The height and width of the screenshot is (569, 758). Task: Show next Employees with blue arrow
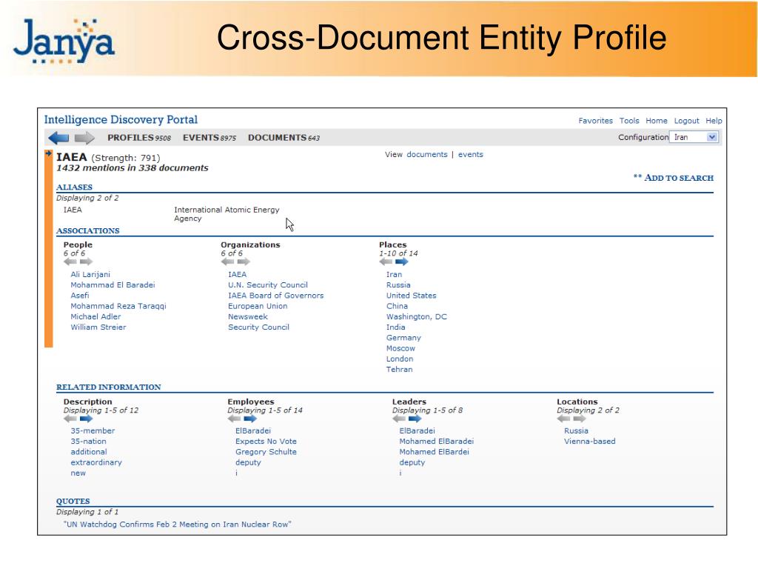250,419
